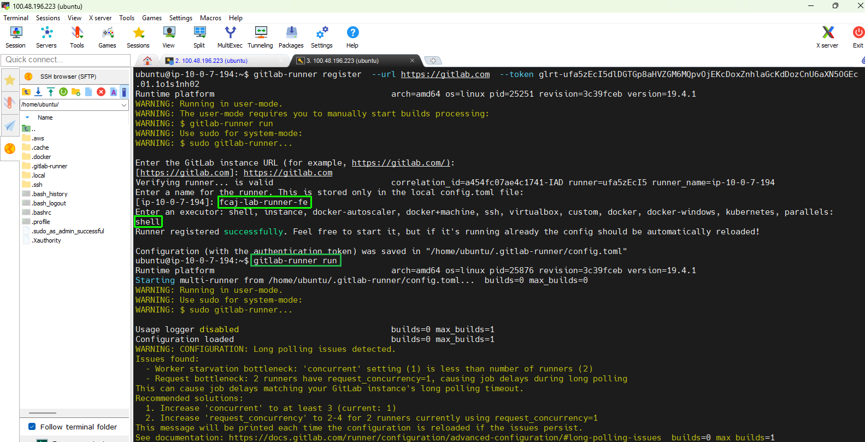Screen dimensions: 865x442
Task: Select the Split view toolbar icon
Action: [199, 37]
